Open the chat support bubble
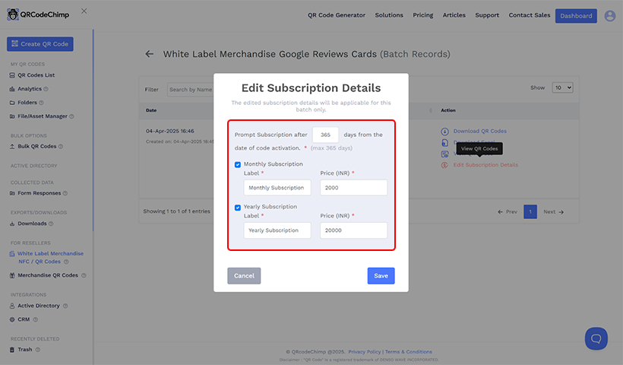The width and height of the screenshot is (623, 365). pos(596,338)
